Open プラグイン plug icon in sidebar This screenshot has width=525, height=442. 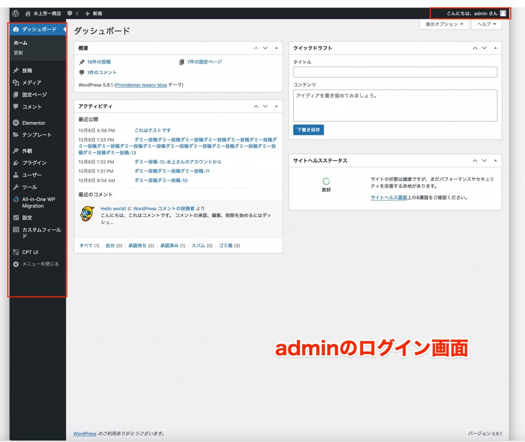(x=16, y=163)
